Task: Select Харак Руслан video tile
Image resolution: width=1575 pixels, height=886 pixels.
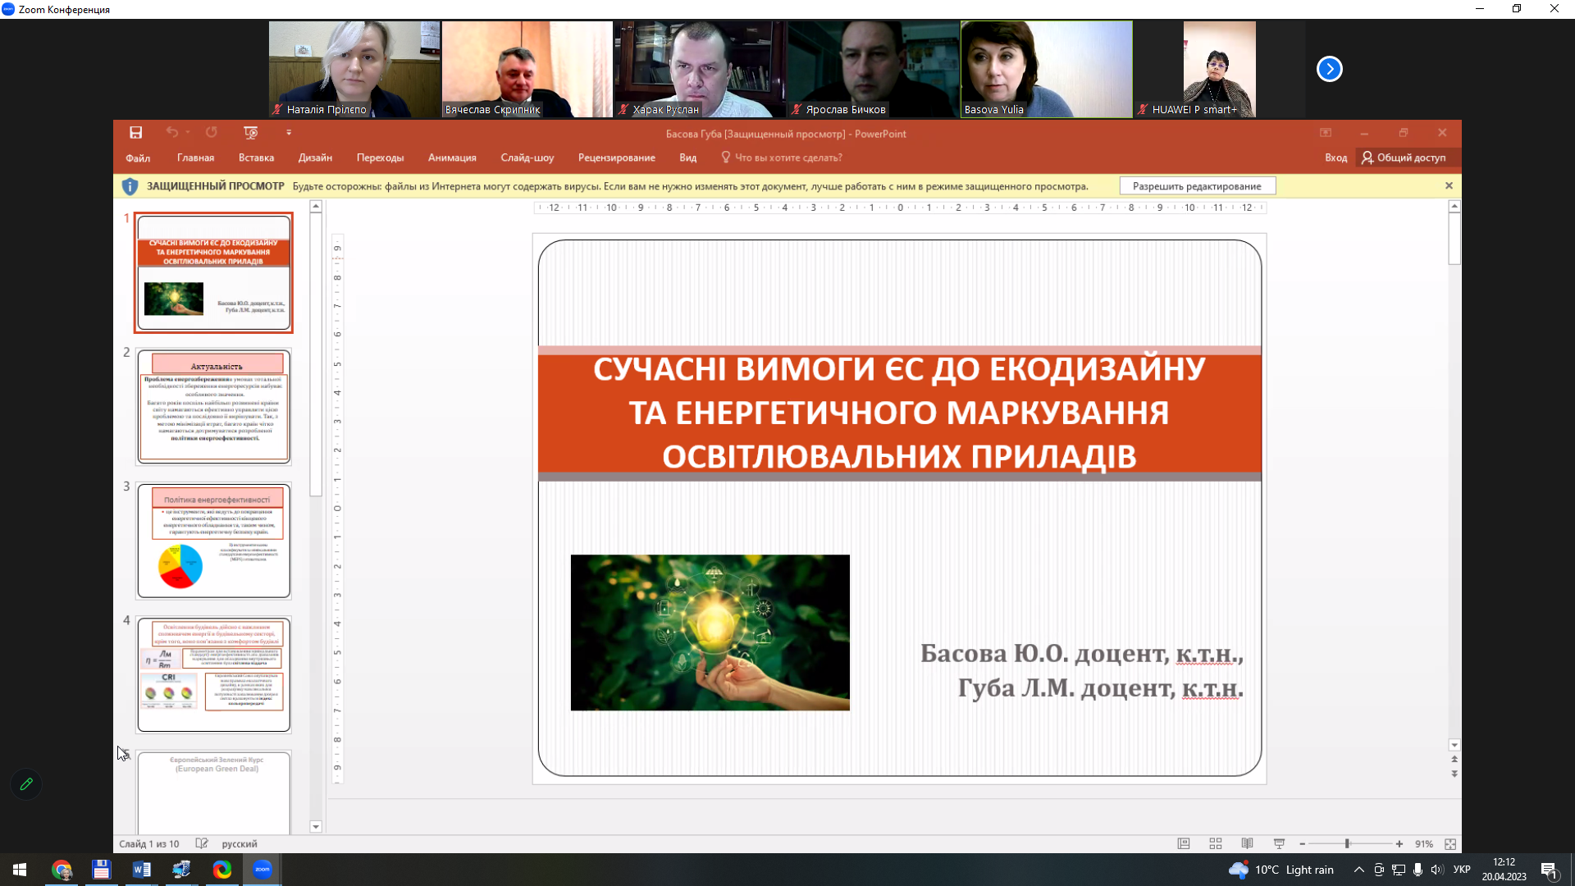Action: click(x=701, y=69)
